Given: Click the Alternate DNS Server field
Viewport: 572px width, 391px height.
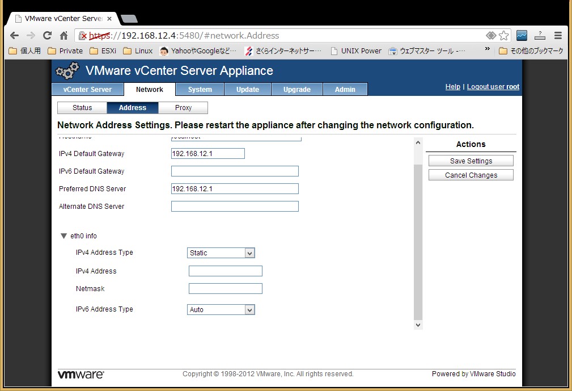Looking at the screenshot, I should [x=235, y=206].
